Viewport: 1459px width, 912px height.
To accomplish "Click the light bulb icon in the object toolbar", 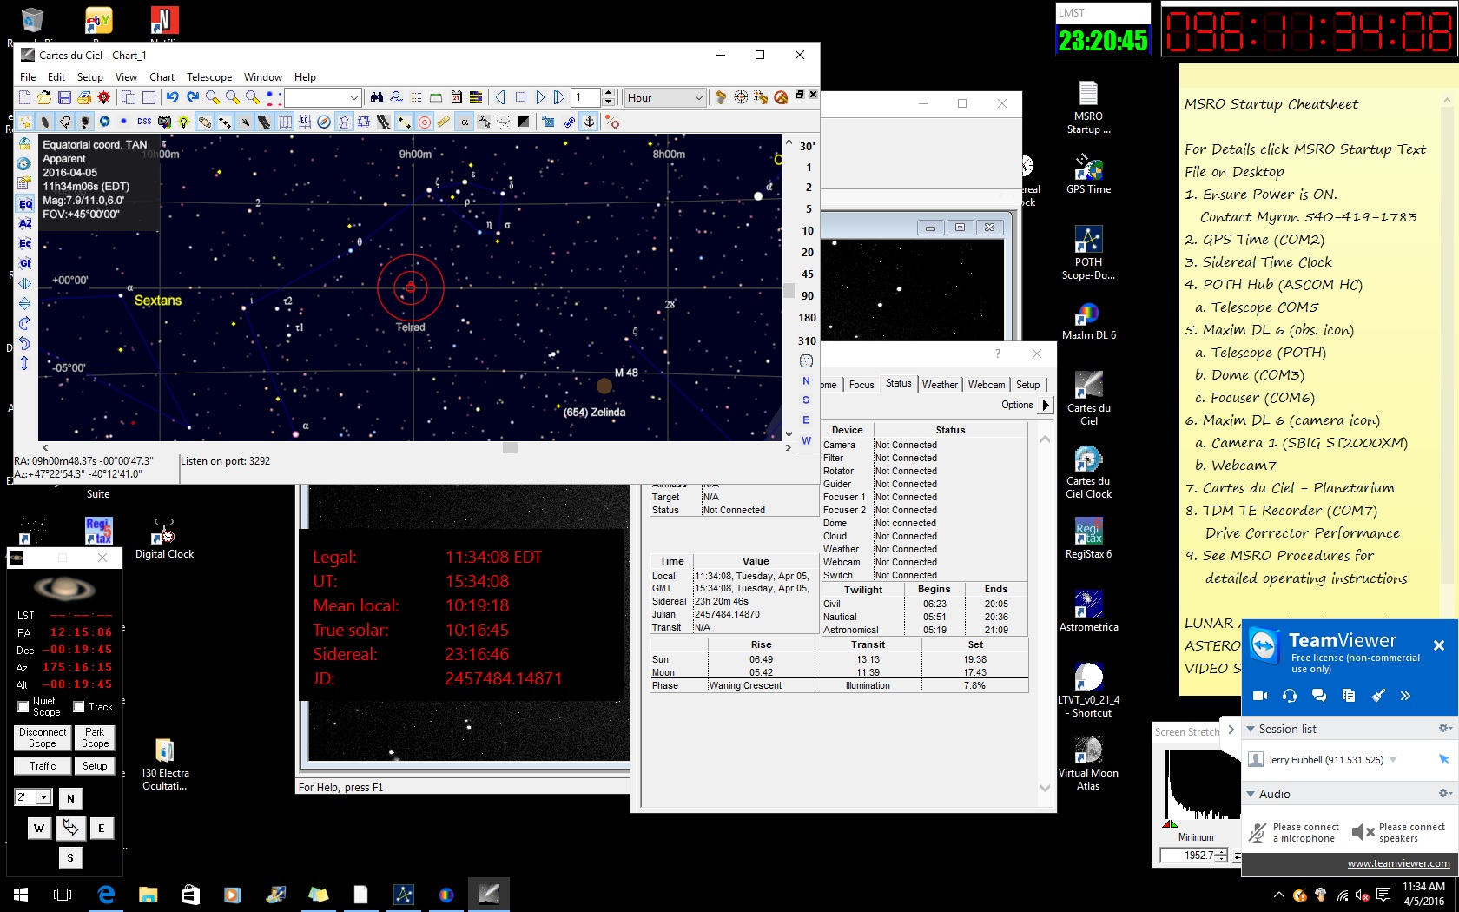I will [x=184, y=122].
